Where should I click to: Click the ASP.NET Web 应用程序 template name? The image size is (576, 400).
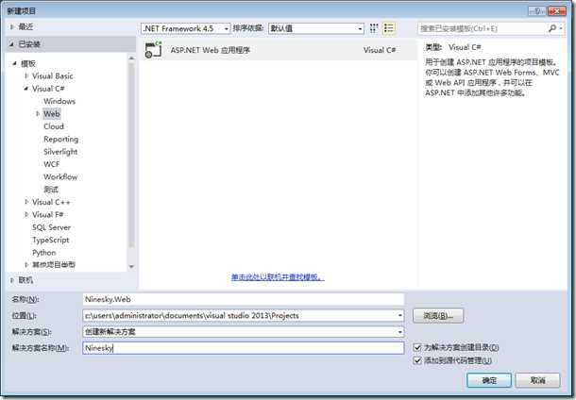tap(211, 50)
